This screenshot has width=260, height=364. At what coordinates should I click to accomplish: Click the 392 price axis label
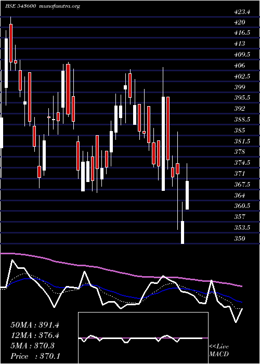240,109
